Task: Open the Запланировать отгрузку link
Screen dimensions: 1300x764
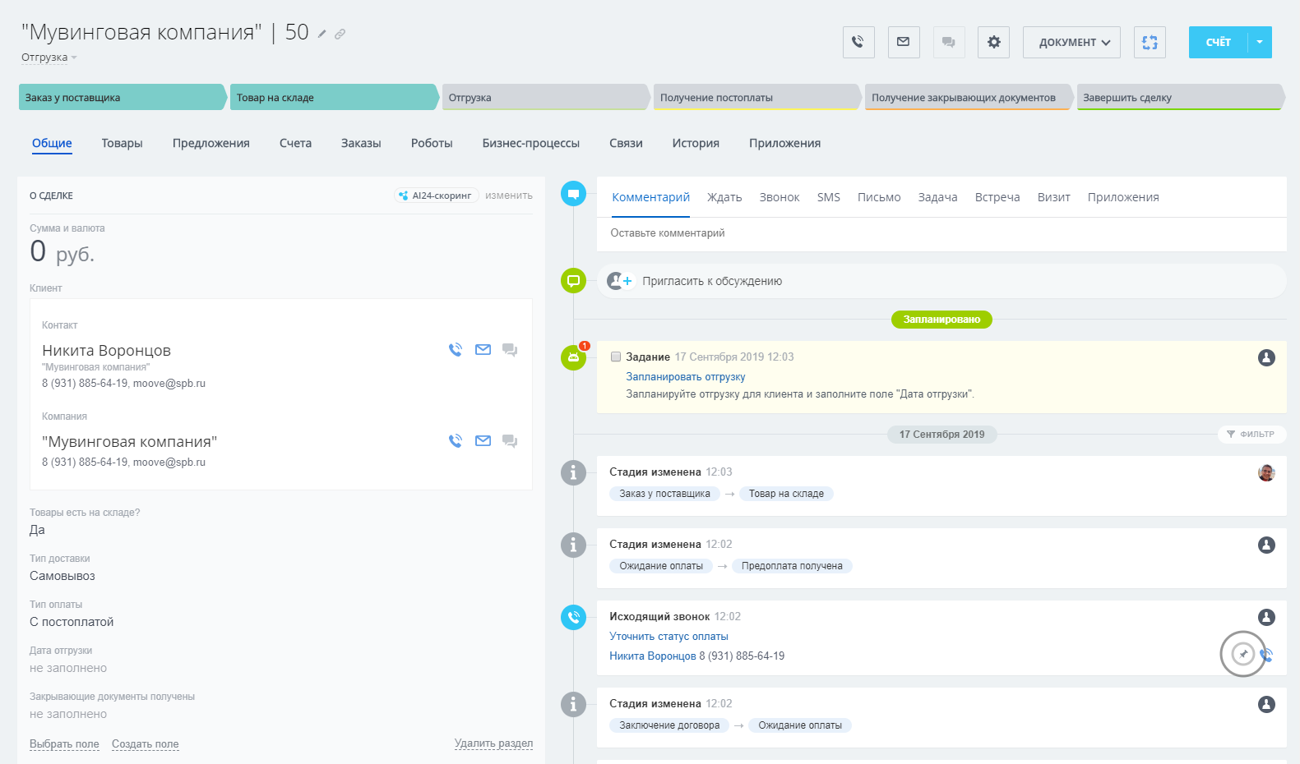Action: point(685,377)
